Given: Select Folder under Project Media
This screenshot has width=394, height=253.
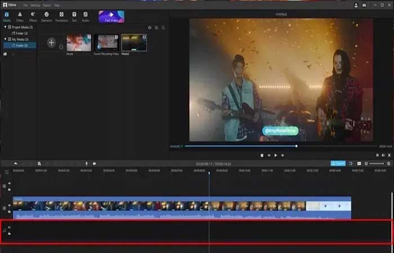Looking at the screenshot, I should [x=20, y=33].
